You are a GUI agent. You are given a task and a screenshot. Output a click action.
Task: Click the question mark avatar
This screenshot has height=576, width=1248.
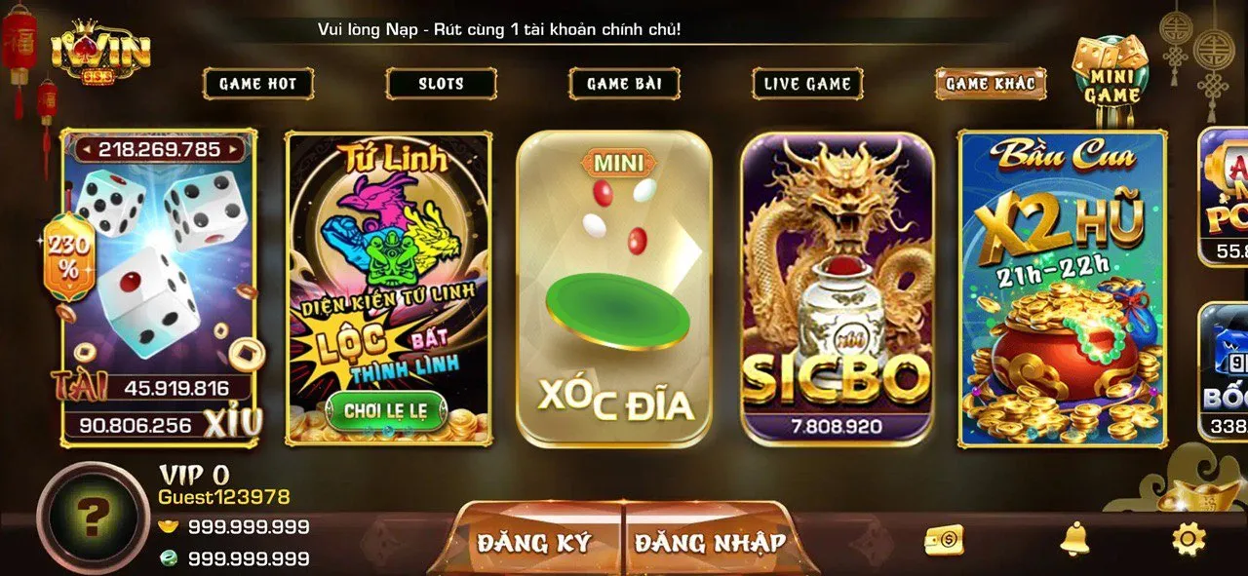93,517
